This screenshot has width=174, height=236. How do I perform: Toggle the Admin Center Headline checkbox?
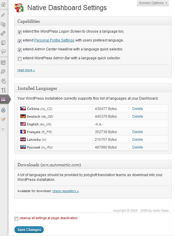[x=19, y=50]
